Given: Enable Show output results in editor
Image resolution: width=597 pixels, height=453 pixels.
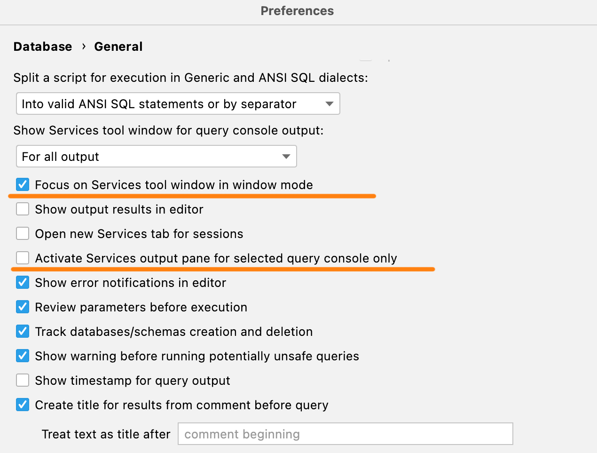Looking at the screenshot, I should point(23,209).
